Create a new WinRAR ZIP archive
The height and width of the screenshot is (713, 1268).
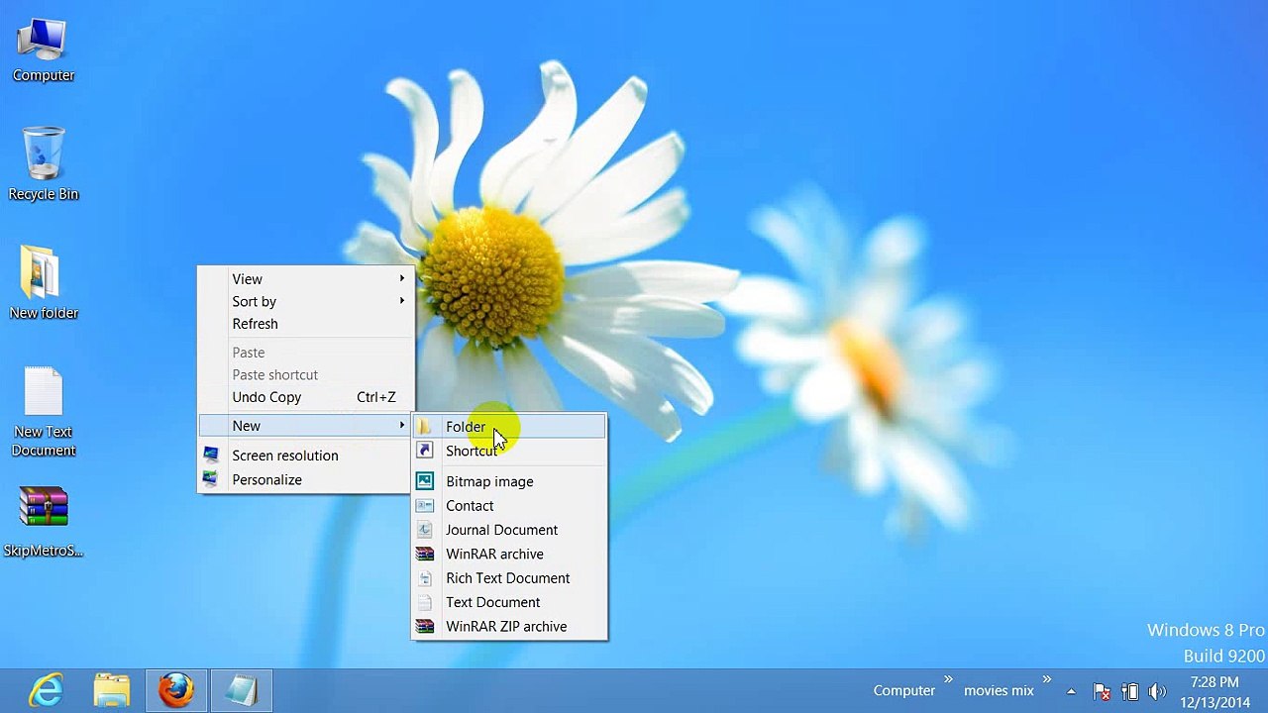[509, 627]
